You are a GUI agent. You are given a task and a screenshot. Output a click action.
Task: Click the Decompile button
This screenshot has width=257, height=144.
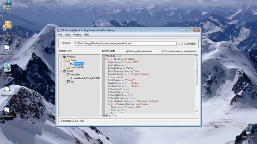(x=190, y=44)
